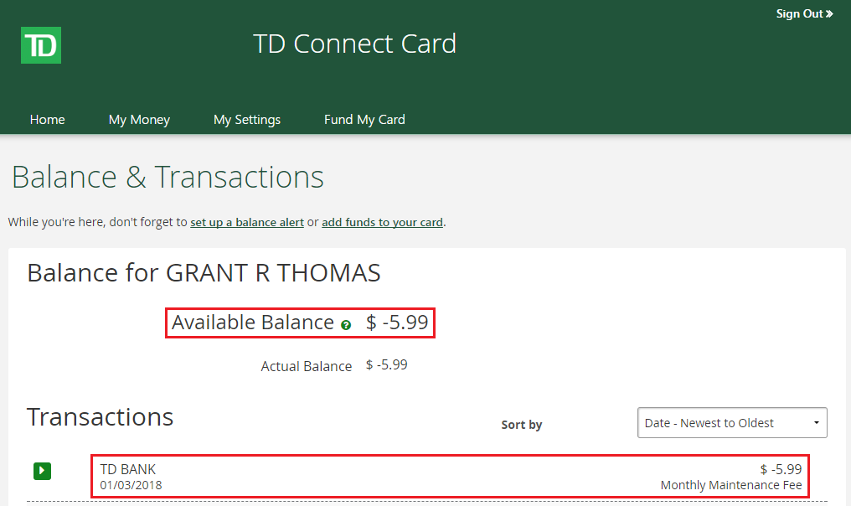Click the Balance for GRANT R THOMAS heading

point(204,272)
